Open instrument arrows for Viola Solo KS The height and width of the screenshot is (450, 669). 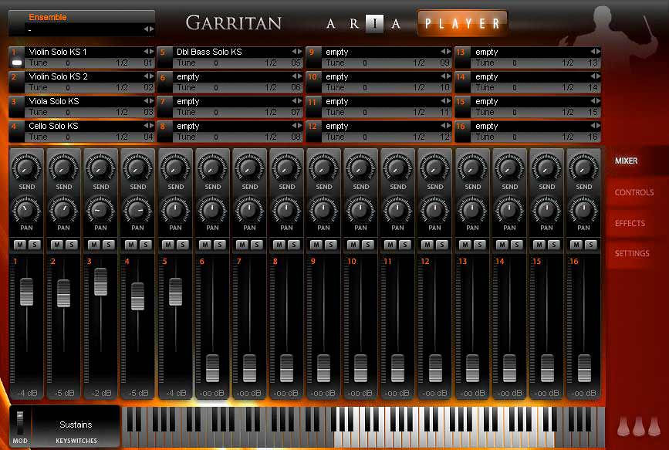(x=148, y=101)
